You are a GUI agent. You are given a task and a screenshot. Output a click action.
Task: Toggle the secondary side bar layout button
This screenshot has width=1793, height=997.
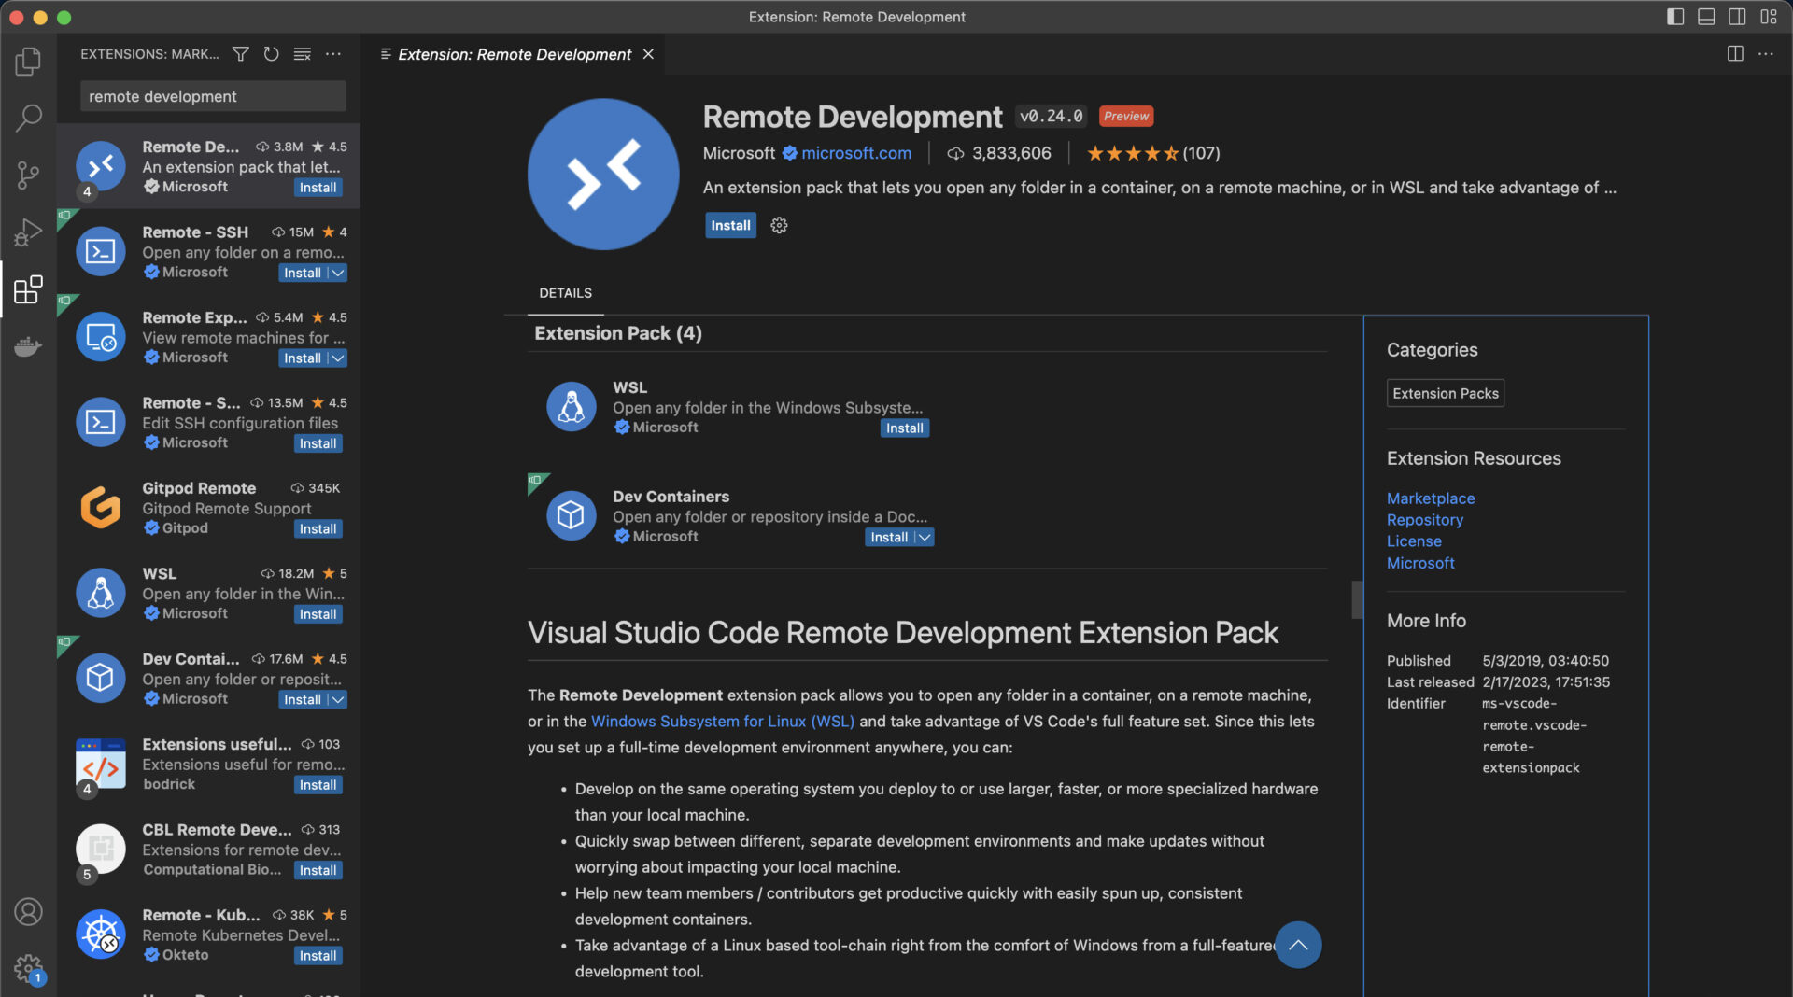[1737, 17]
